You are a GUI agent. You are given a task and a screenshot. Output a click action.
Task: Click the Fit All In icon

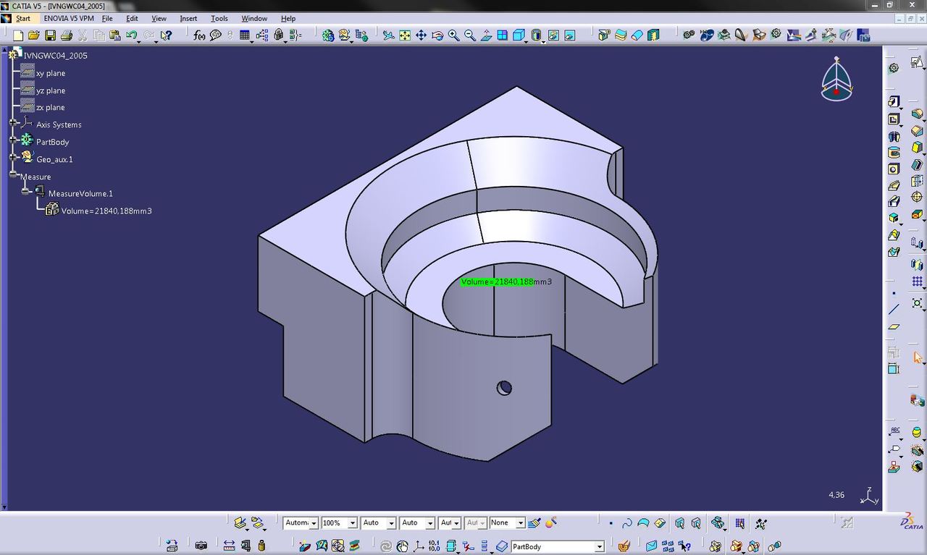[405, 35]
